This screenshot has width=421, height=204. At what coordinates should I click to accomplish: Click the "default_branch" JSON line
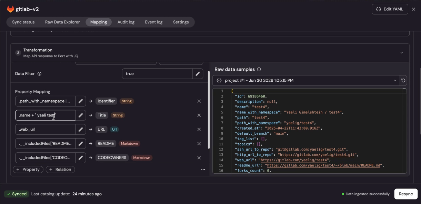click(261, 134)
